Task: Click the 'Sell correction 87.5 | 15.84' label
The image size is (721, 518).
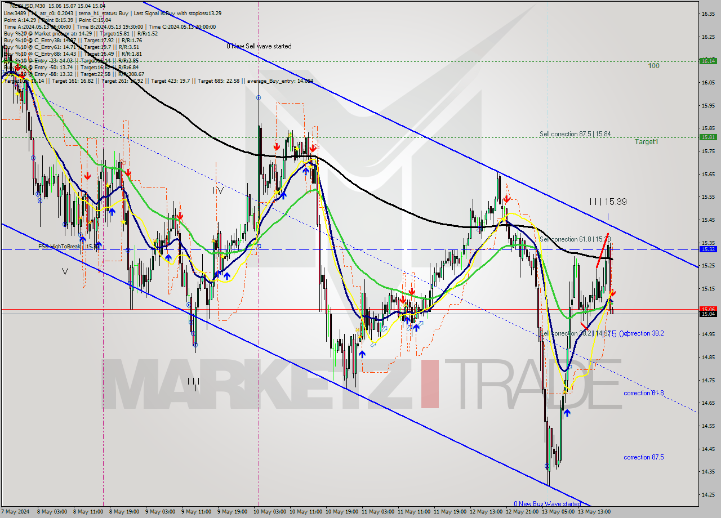Action: tap(575, 134)
